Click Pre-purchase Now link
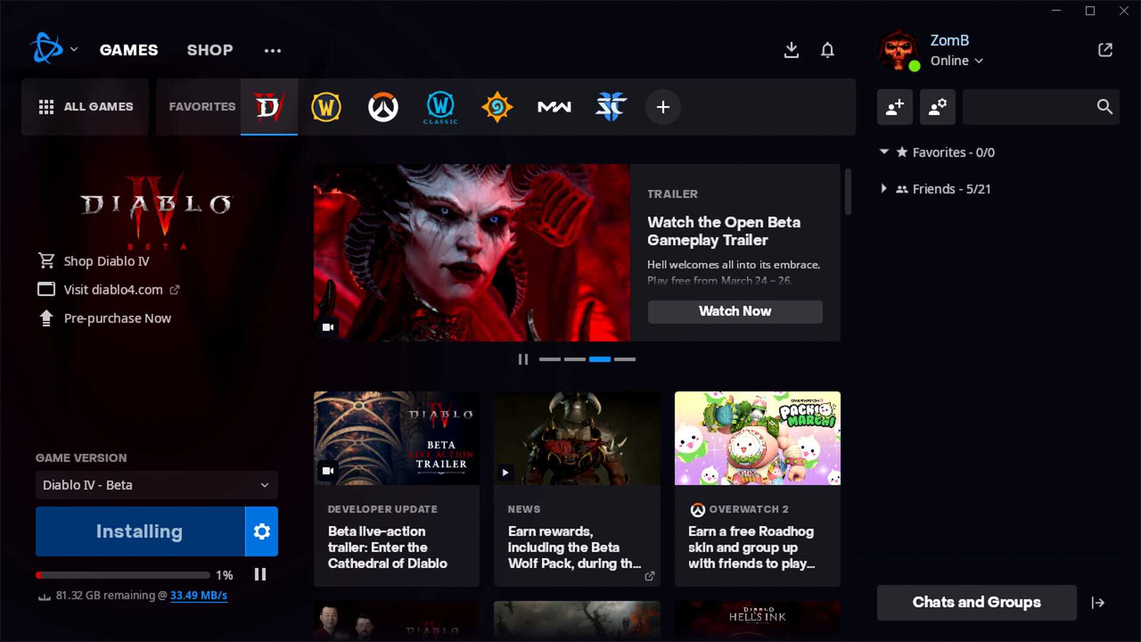 [x=118, y=317]
